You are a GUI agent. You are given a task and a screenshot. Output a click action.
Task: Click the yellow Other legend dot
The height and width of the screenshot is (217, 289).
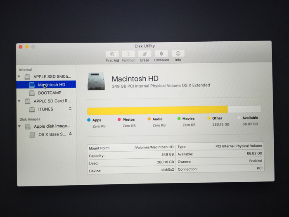click(x=209, y=119)
